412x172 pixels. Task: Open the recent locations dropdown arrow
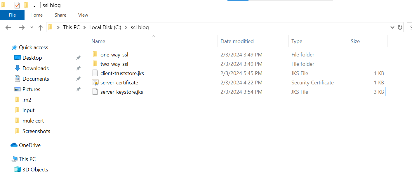pyautogui.click(x=32, y=27)
